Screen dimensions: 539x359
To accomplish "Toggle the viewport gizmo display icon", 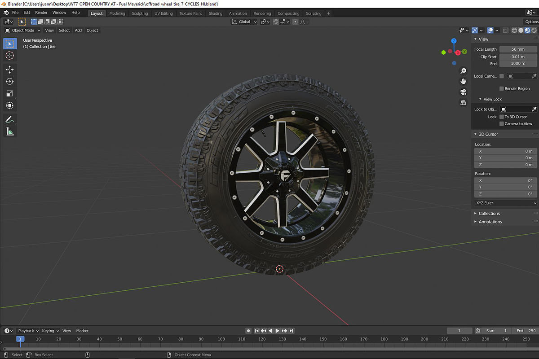I will tap(475, 31).
